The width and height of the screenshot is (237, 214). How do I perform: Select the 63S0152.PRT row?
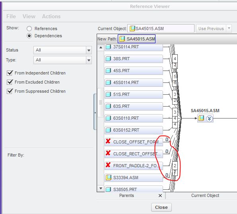click(134, 130)
